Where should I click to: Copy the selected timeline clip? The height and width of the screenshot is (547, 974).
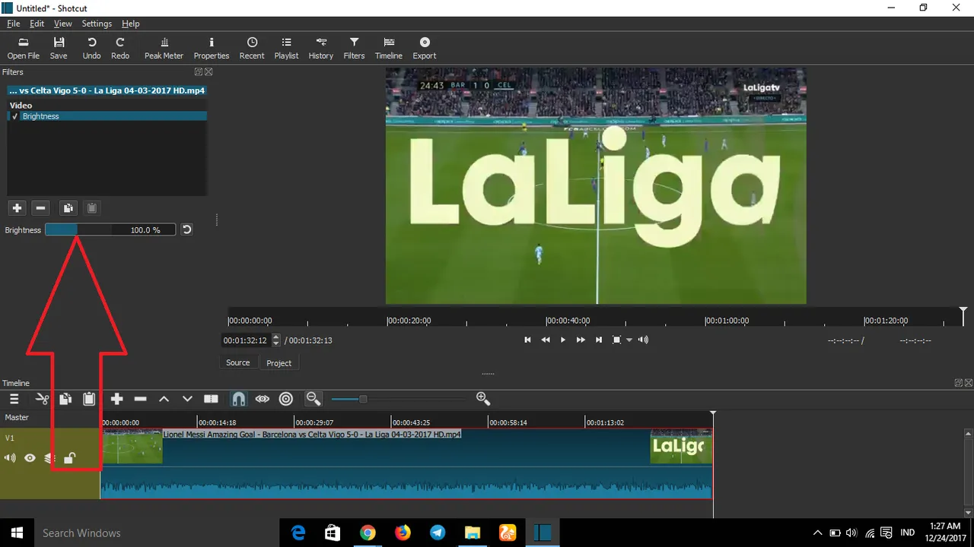point(65,399)
